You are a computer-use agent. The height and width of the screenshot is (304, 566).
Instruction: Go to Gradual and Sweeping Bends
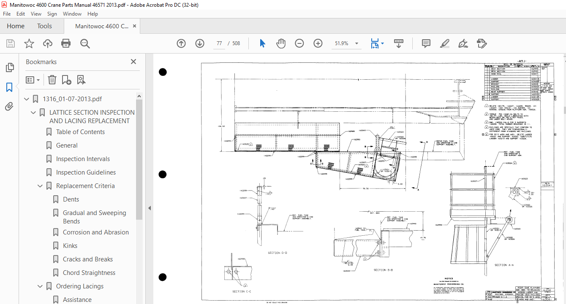pos(95,217)
